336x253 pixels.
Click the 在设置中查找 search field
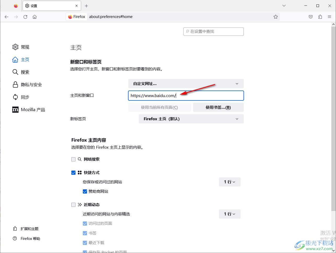click(213, 31)
